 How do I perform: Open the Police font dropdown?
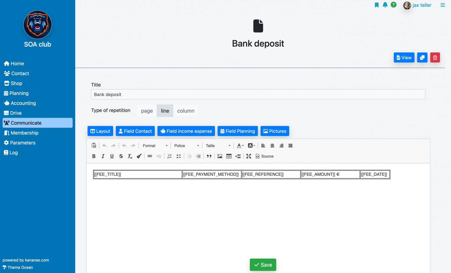(186, 146)
